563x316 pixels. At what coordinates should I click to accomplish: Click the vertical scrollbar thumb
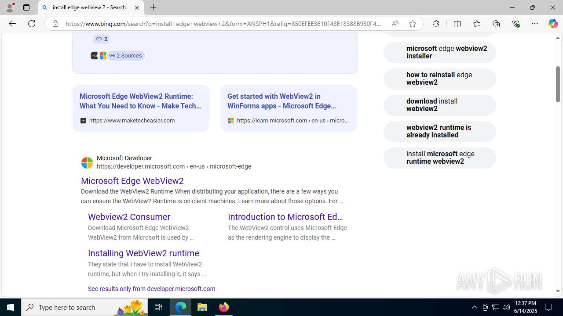(558, 84)
